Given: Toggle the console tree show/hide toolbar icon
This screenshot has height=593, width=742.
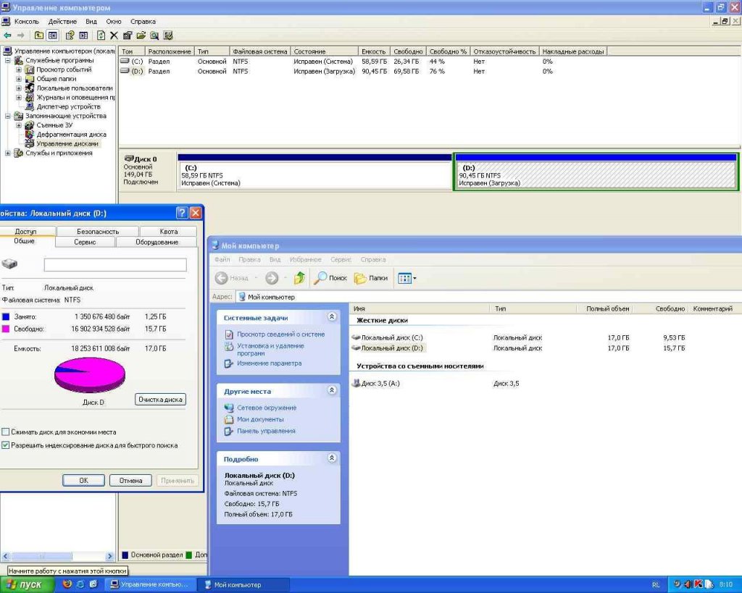Looking at the screenshot, I should (x=52, y=35).
